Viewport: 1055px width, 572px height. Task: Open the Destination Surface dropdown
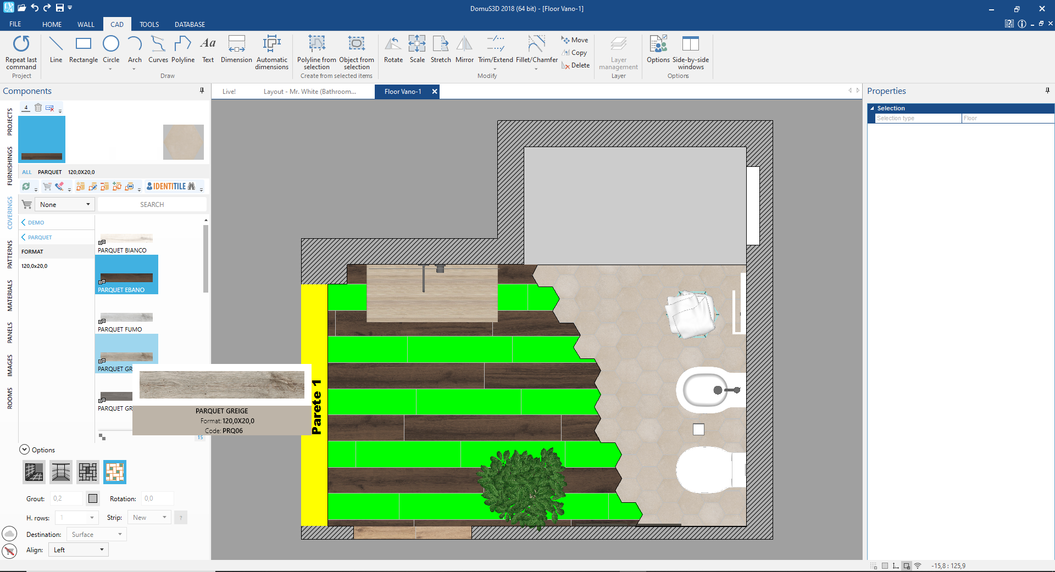(97, 534)
